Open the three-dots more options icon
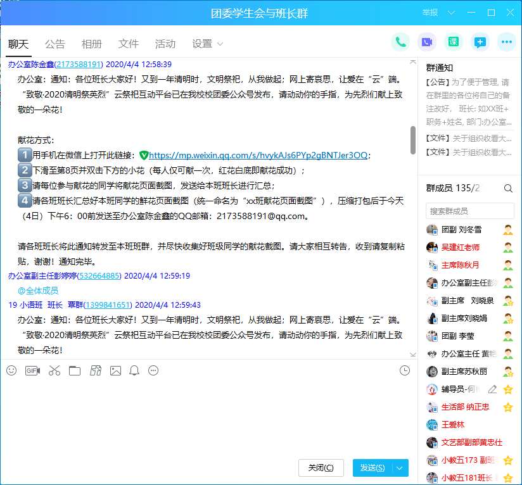Viewport: 522px width, 485px height. pyautogui.click(x=507, y=42)
